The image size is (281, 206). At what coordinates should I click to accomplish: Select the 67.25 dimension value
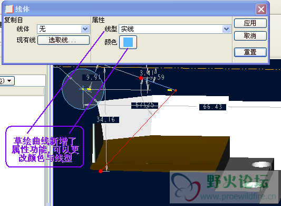point(144,105)
